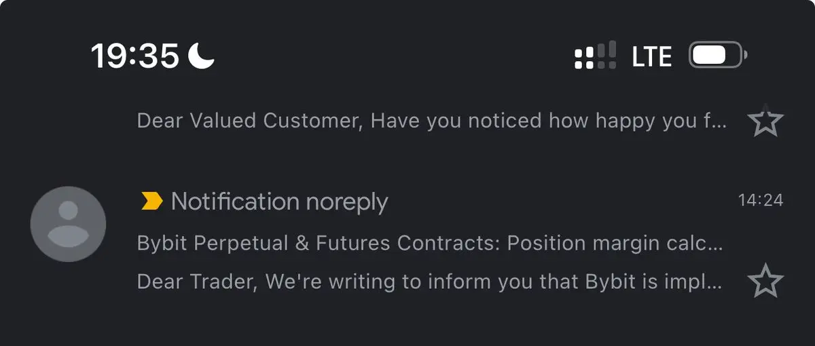Tap the battery level icon
This screenshot has width=815, height=346.
[x=719, y=56]
